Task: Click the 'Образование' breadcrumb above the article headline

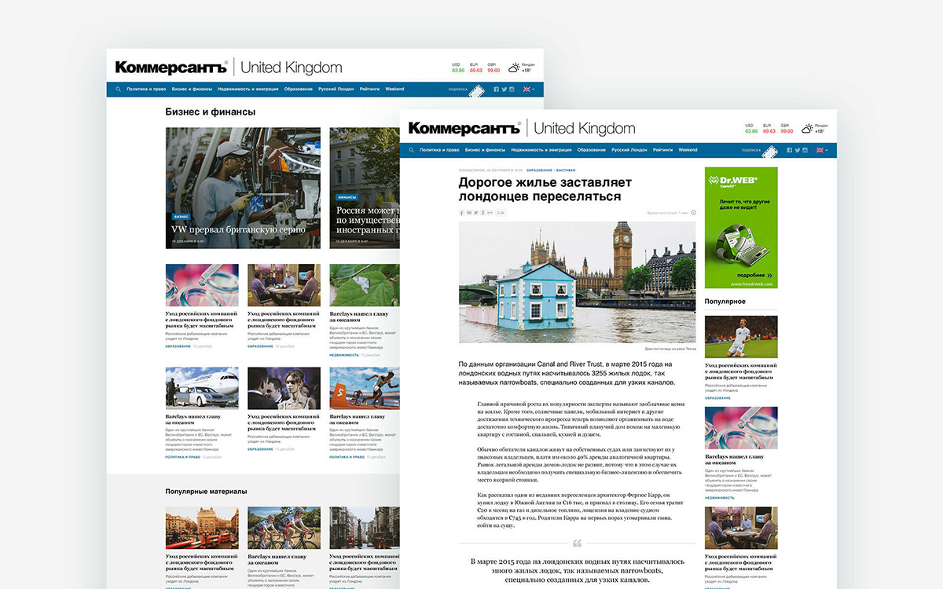Action: pos(539,170)
